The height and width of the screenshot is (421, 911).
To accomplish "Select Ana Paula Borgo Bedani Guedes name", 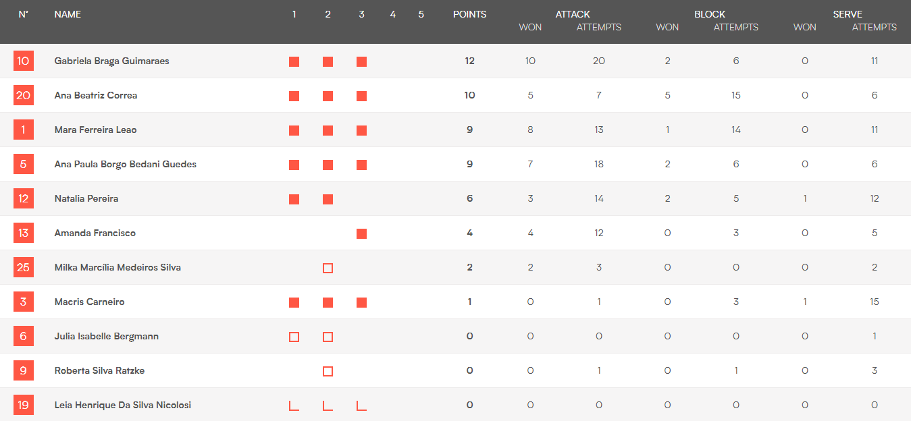I will tap(125, 164).
